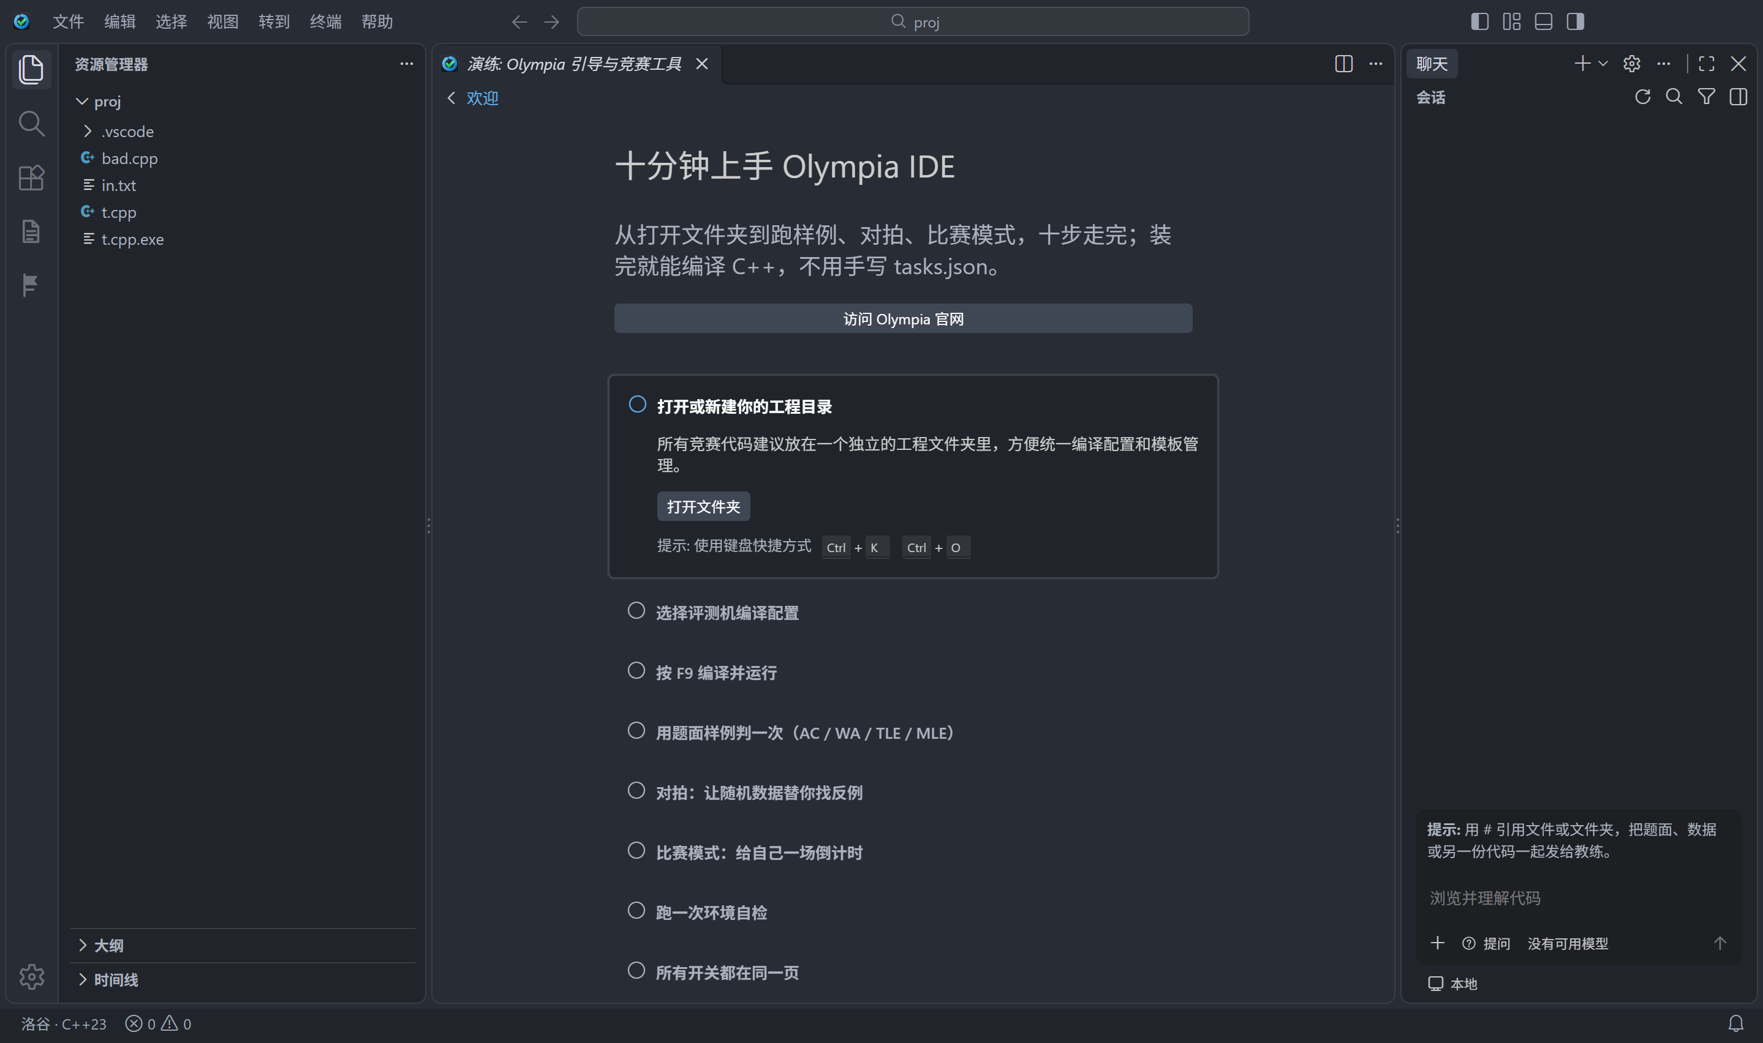The image size is (1763, 1043).
Task: Open the 文件 menu
Action: 68,22
